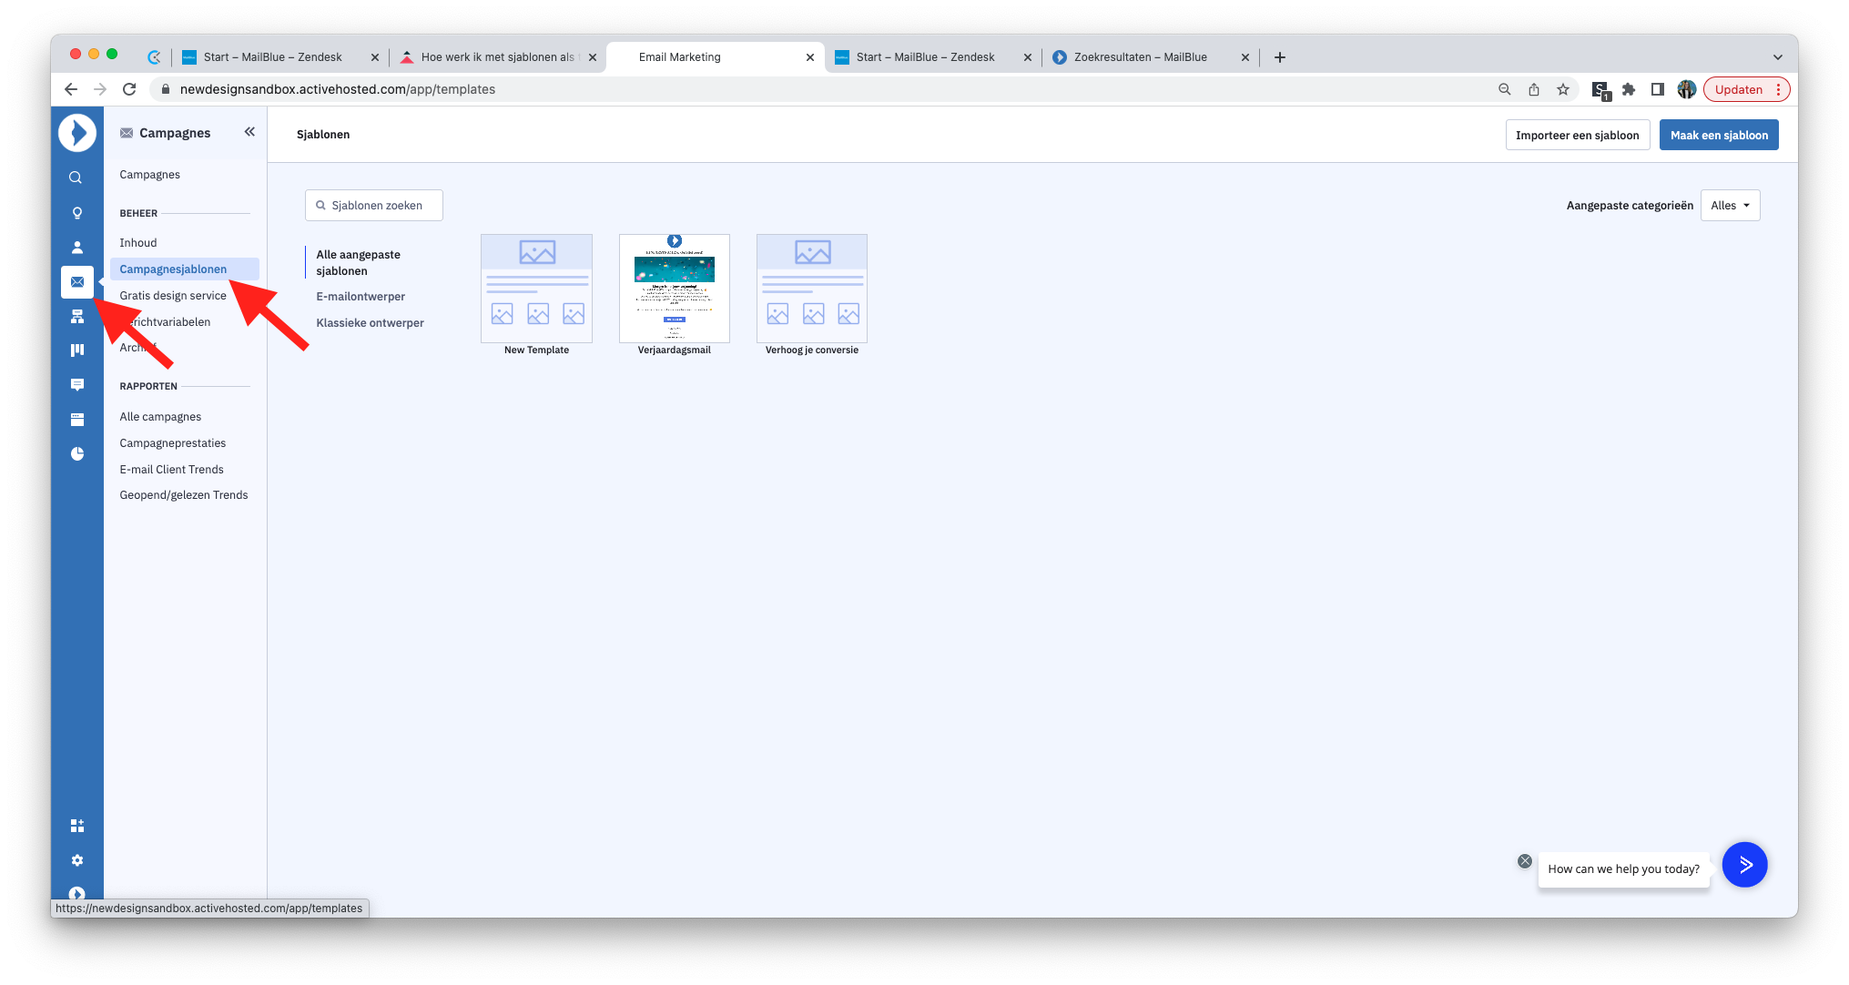1849x985 pixels.
Task: Click the ActiveCampaign logo in sidebar
Action: tap(77, 133)
